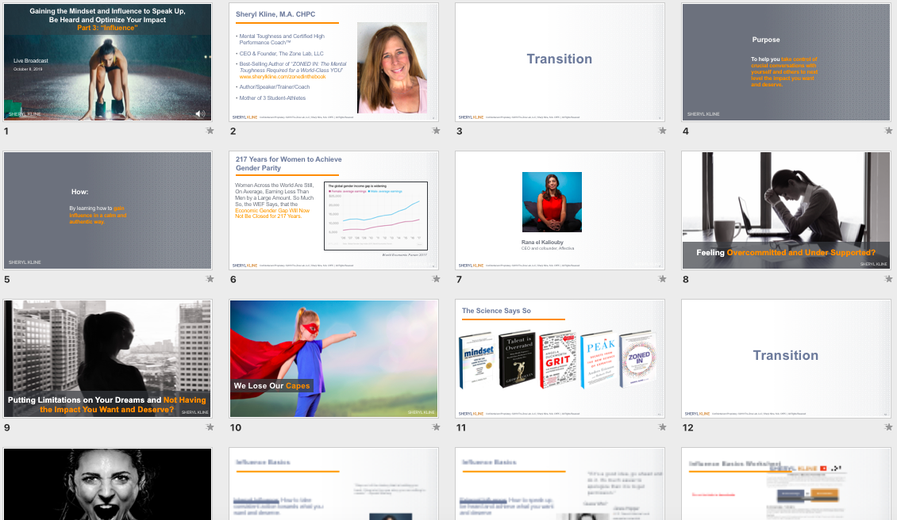Select the Feeling Overcommitted and Under Supported slide

[786, 210]
